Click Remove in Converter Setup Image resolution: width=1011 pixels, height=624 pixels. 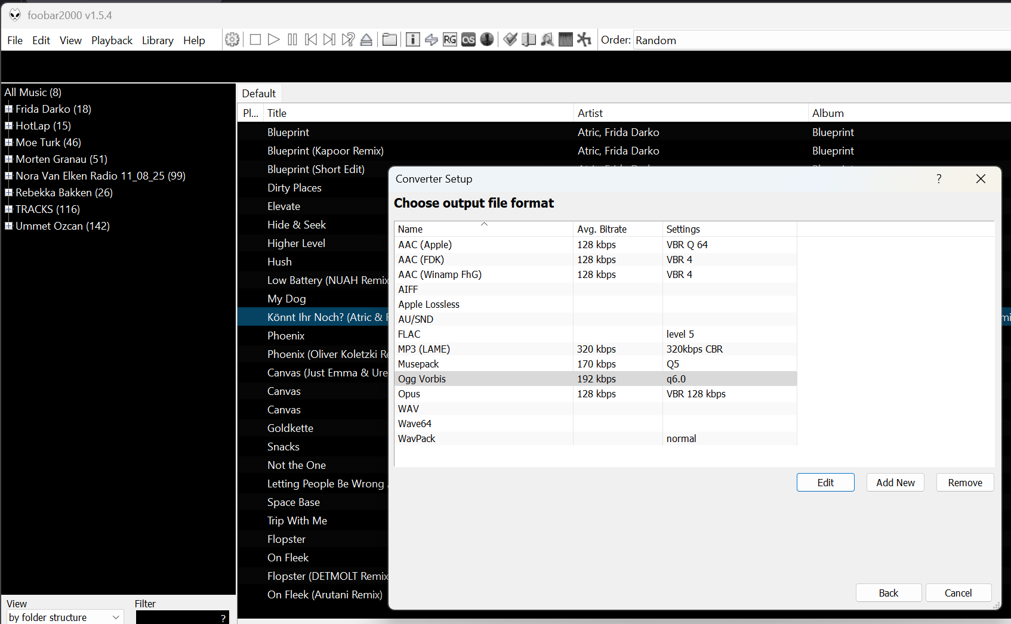(965, 483)
